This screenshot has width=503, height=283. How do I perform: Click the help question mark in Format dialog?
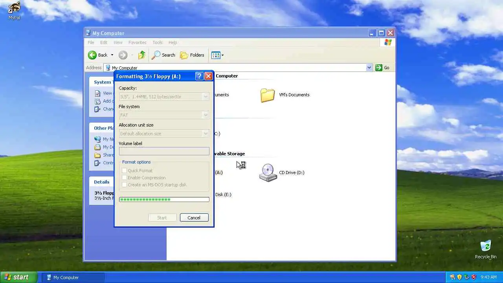pos(199,76)
